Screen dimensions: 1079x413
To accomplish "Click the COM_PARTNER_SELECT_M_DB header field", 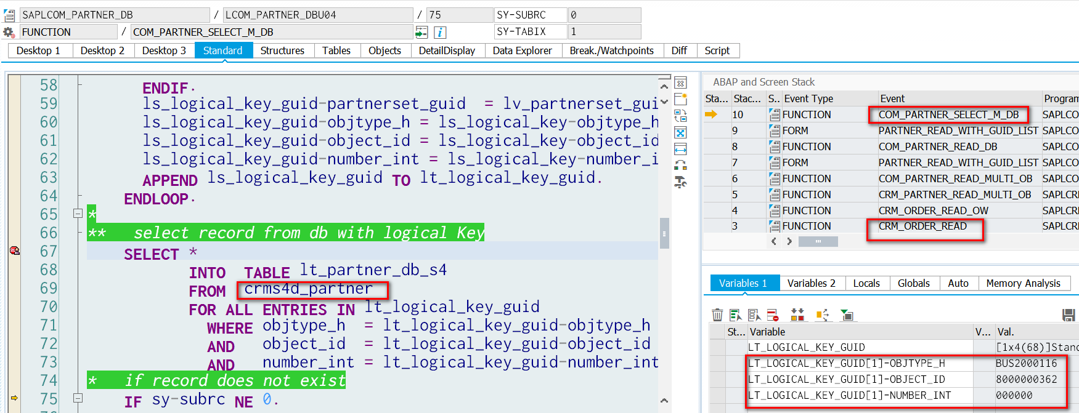I will coord(272,32).
